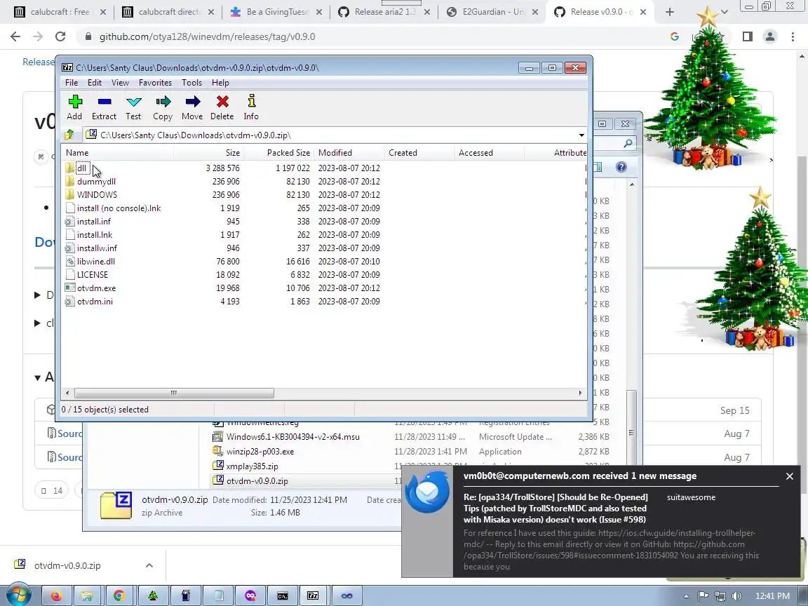
Task: Dismiss the Thunderbird new message notification
Action: tap(790, 476)
